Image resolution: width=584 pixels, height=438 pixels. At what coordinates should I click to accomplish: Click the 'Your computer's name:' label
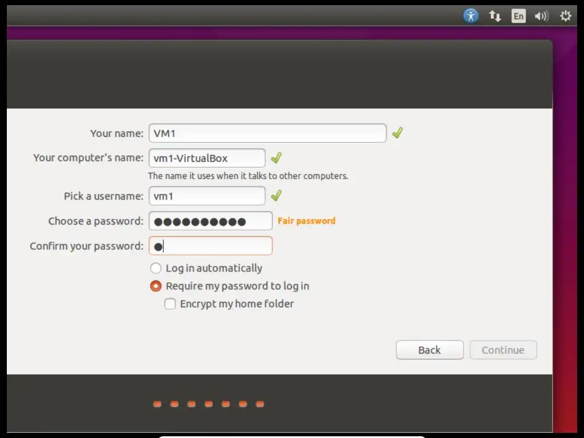coord(88,158)
